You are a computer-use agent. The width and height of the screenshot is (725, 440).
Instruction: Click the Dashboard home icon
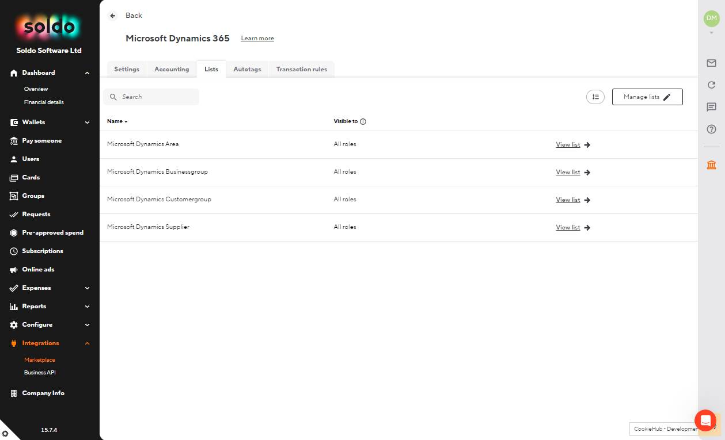(x=14, y=73)
